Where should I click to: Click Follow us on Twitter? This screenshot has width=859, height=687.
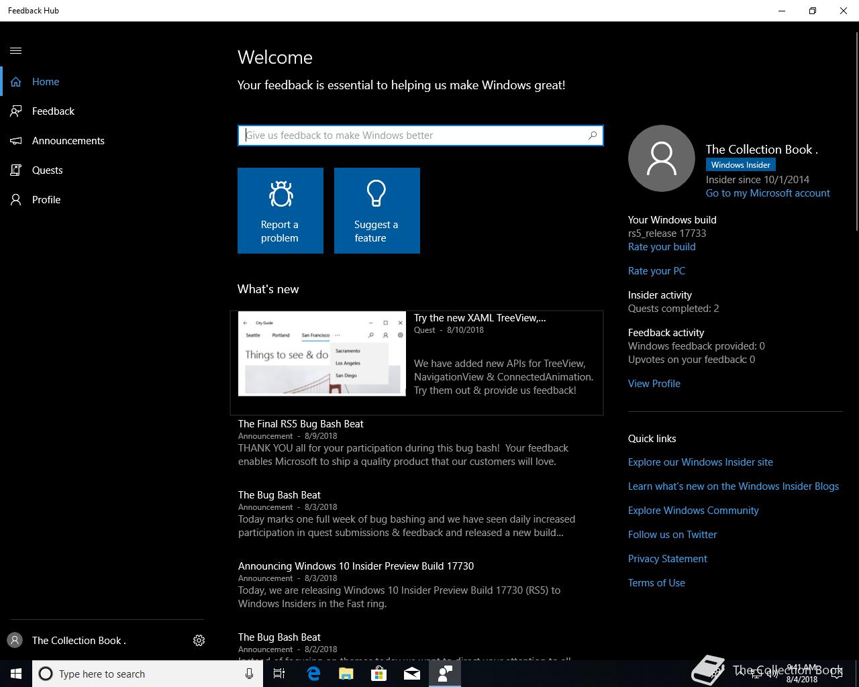(672, 535)
